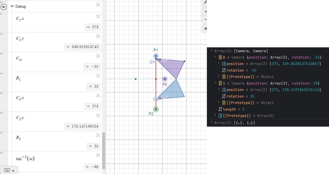Image resolution: width=329 pixels, height=174 pixels.
Task: Zoom out on the graph
Action: coord(205,20)
